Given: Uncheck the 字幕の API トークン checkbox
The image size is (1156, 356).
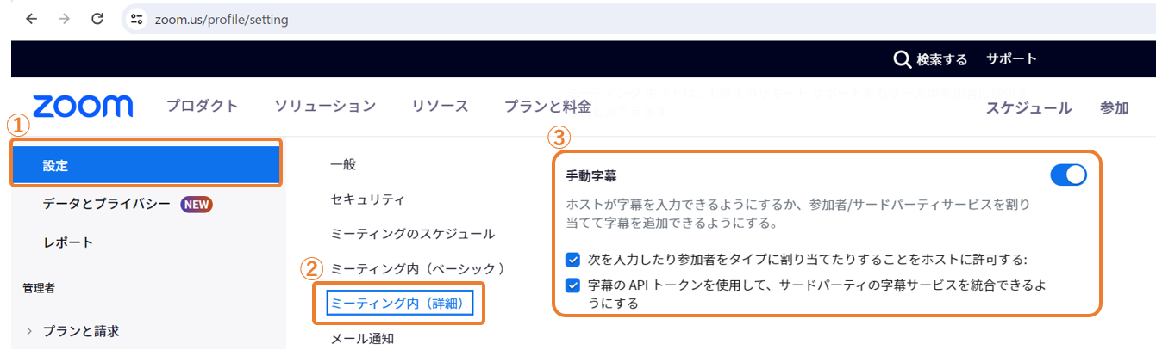Looking at the screenshot, I should click(572, 285).
